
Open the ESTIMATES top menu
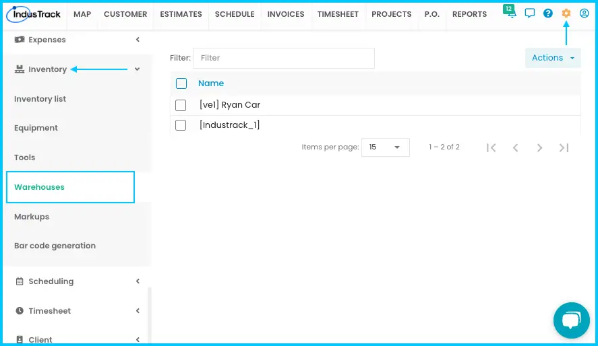[181, 14]
